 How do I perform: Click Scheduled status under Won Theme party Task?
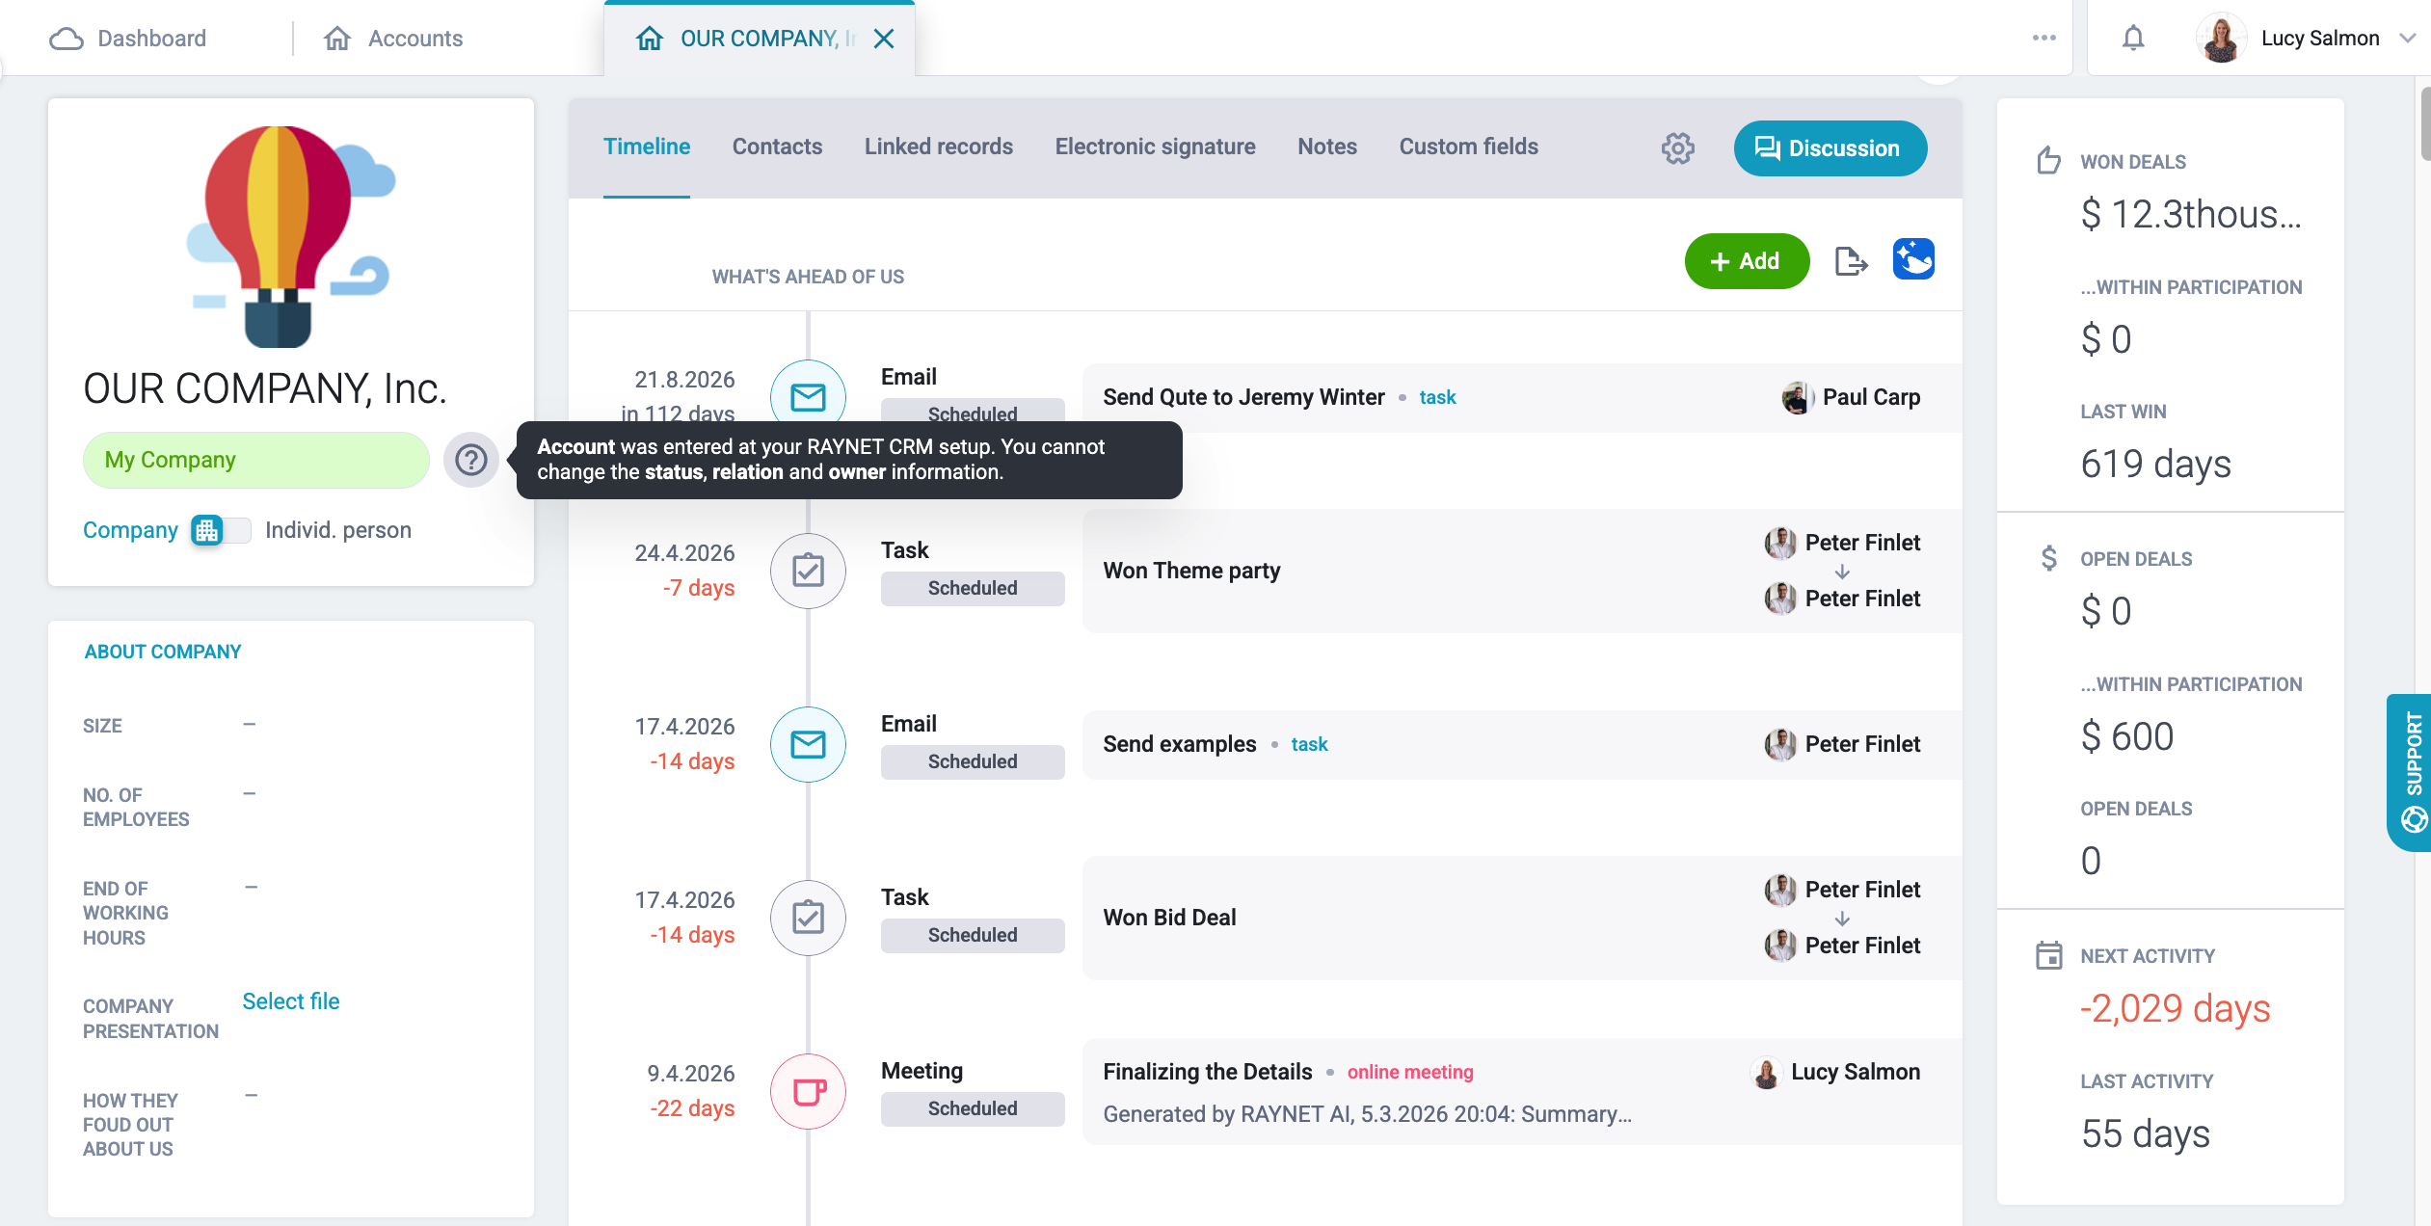(973, 588)
